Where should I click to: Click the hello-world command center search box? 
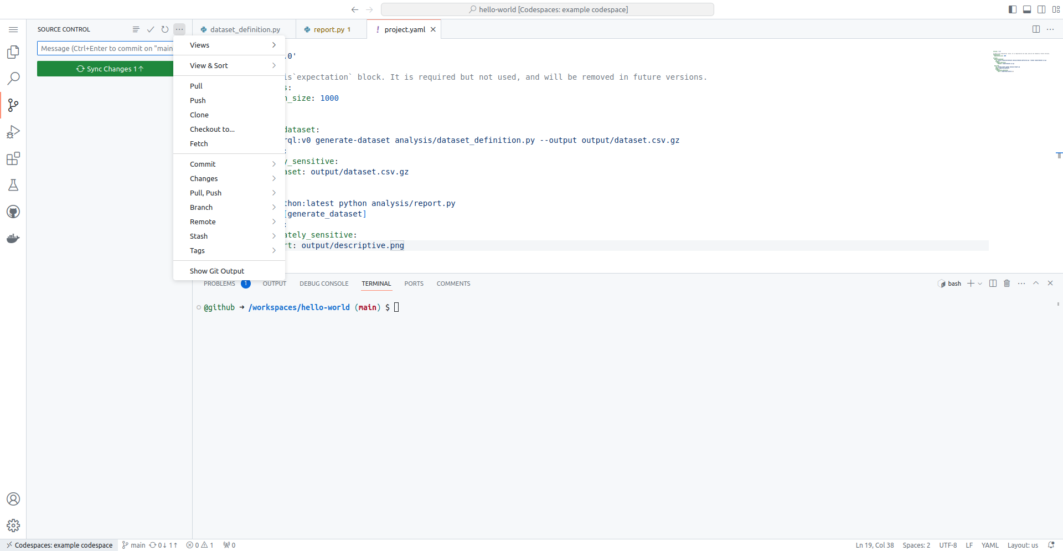[548, 9]
